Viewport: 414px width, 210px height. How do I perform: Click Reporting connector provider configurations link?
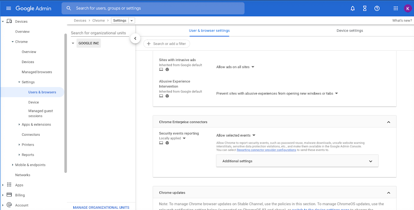[266, 150]
